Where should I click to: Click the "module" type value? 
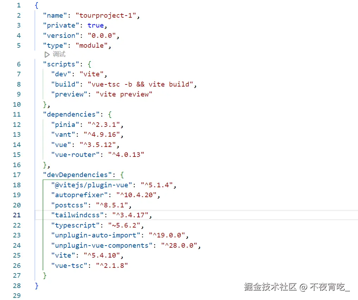[91, 46]
